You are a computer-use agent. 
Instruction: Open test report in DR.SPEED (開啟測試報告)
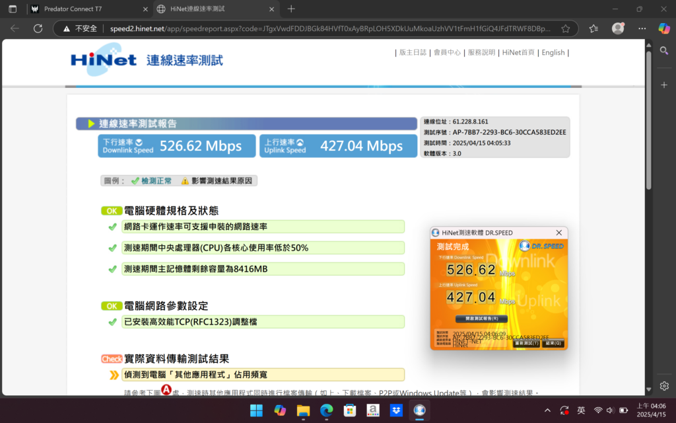[x=481, y=319]
